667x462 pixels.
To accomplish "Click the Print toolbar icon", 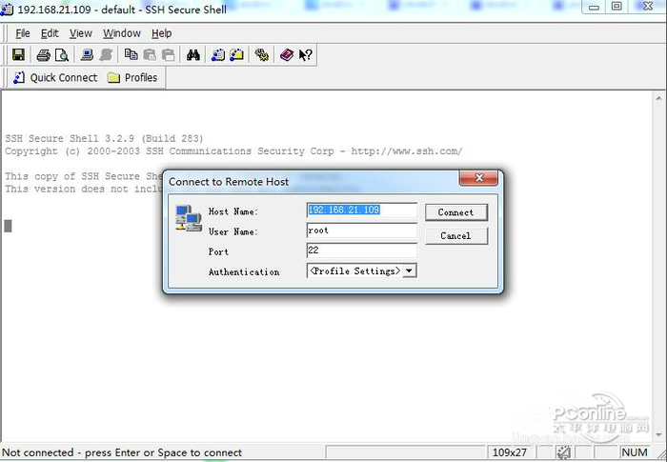I will [43, 55].
